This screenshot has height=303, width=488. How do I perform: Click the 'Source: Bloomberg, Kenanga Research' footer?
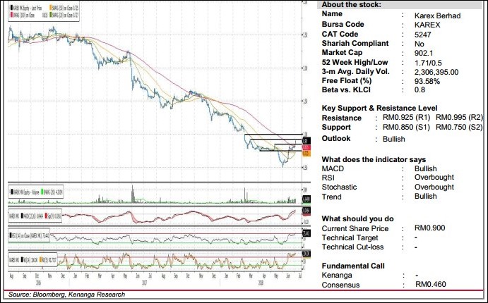pos(66,295)
